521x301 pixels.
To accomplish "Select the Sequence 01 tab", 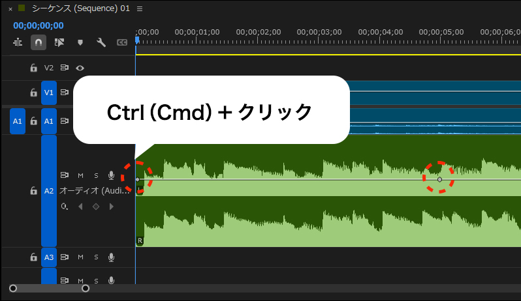I will point(81,8).
